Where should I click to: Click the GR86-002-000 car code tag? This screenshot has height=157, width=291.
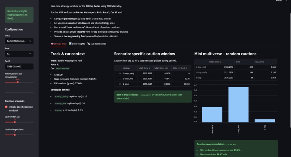tap(63, 69)
